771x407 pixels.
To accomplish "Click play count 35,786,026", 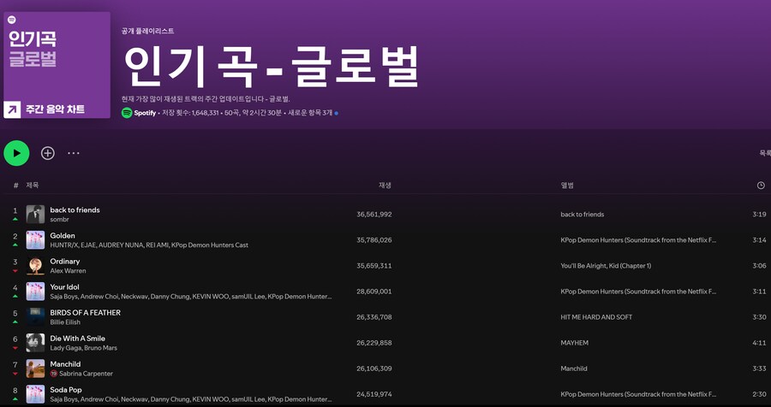I will (x=374, y=240).
